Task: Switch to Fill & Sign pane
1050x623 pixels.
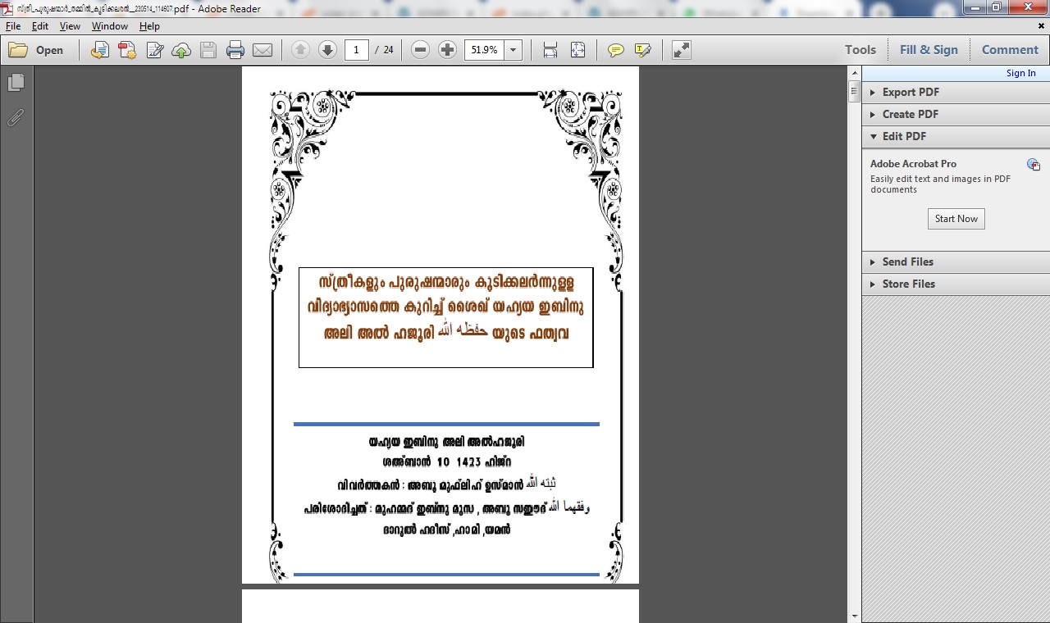Action: tap(929, 50)
